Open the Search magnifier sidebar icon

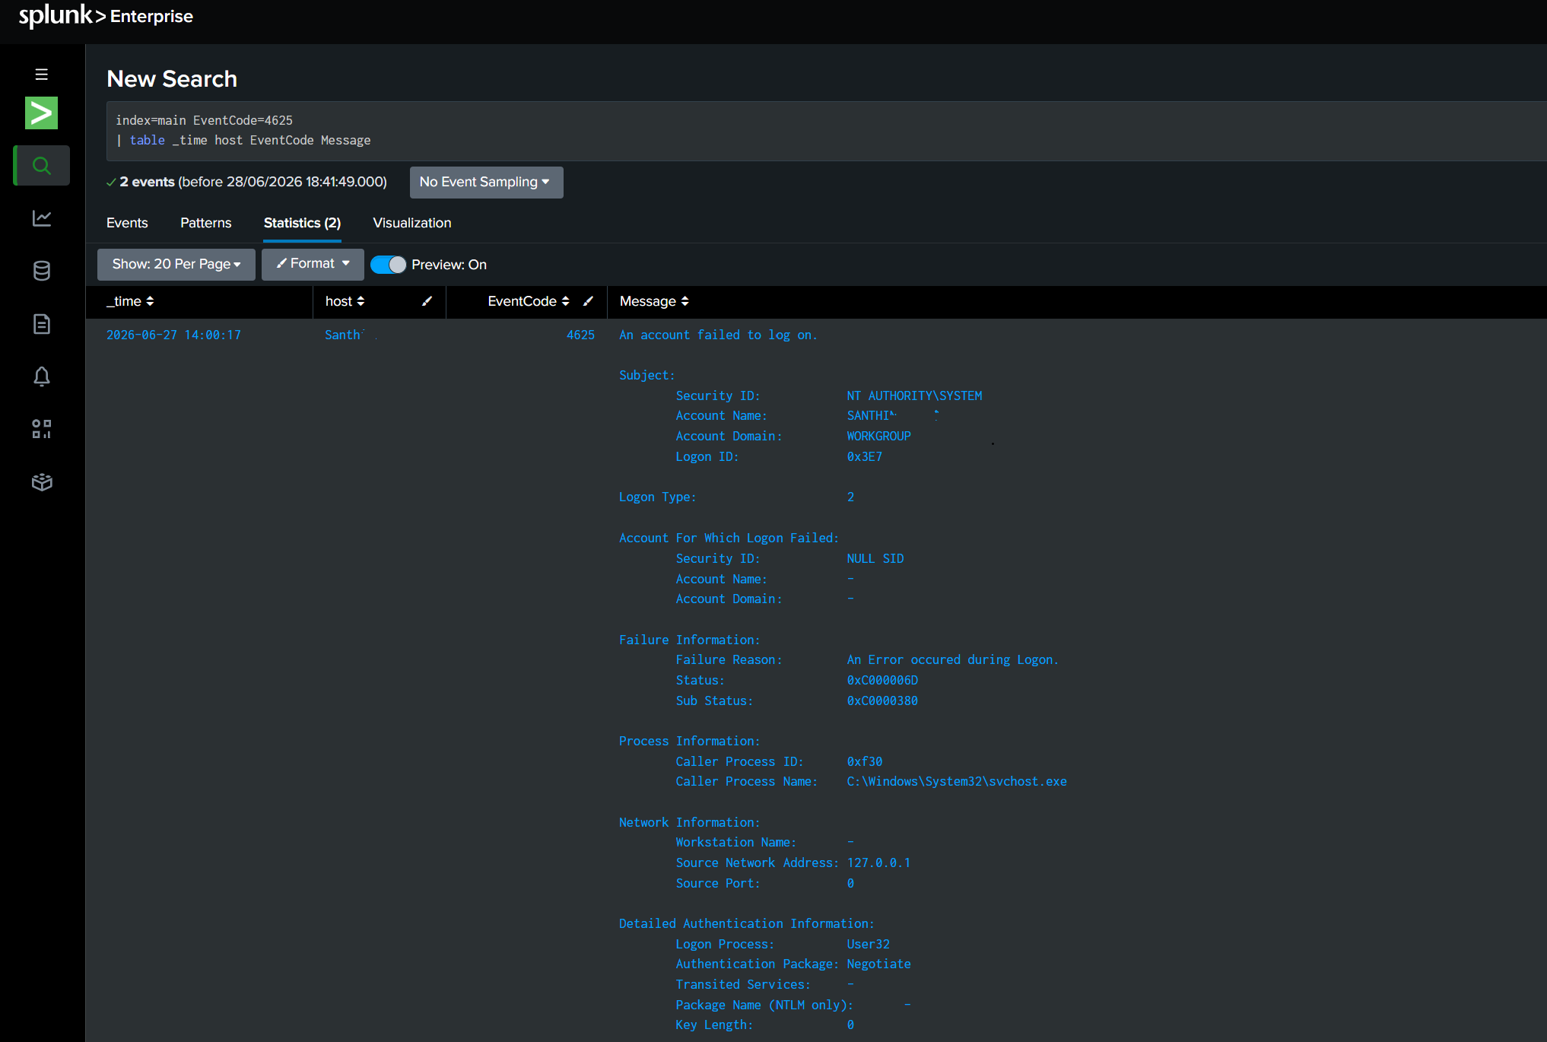[42, 165]
